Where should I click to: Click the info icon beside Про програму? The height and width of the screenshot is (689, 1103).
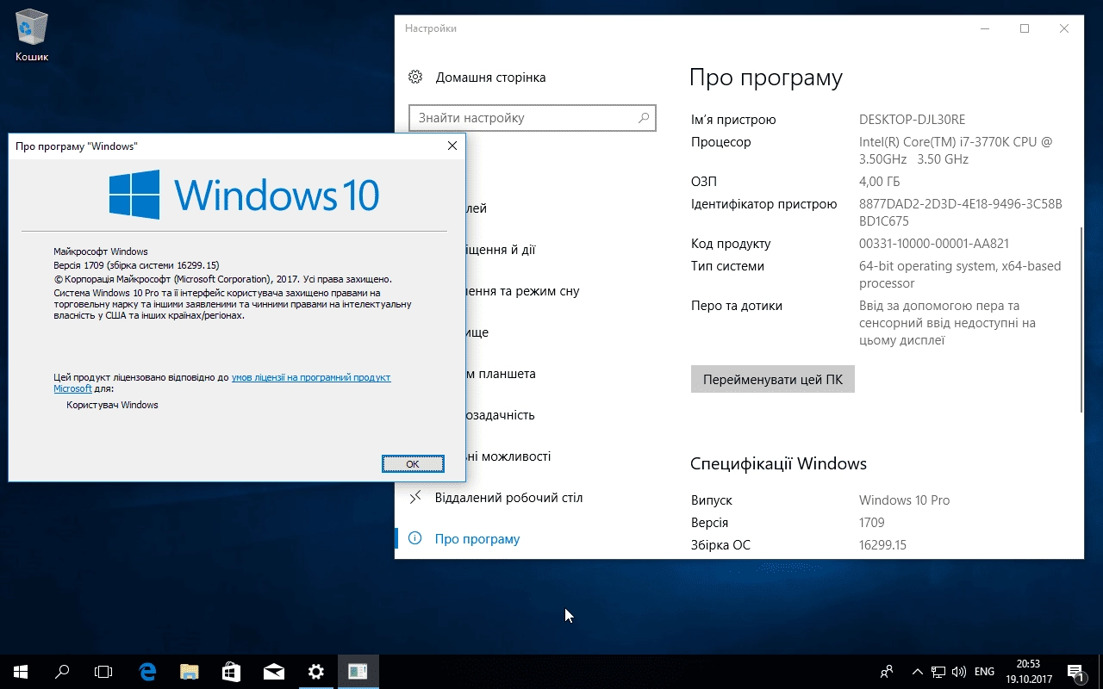coord(415,539)
